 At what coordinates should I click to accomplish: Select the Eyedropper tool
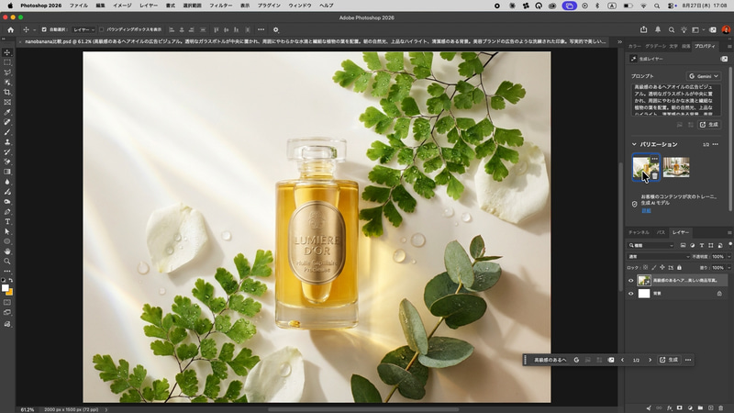point(7,112)
